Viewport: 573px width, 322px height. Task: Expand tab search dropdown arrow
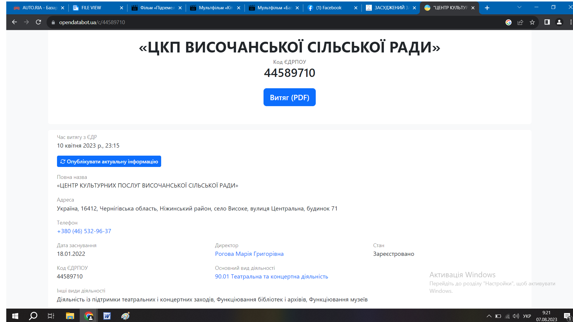point(519,7)
